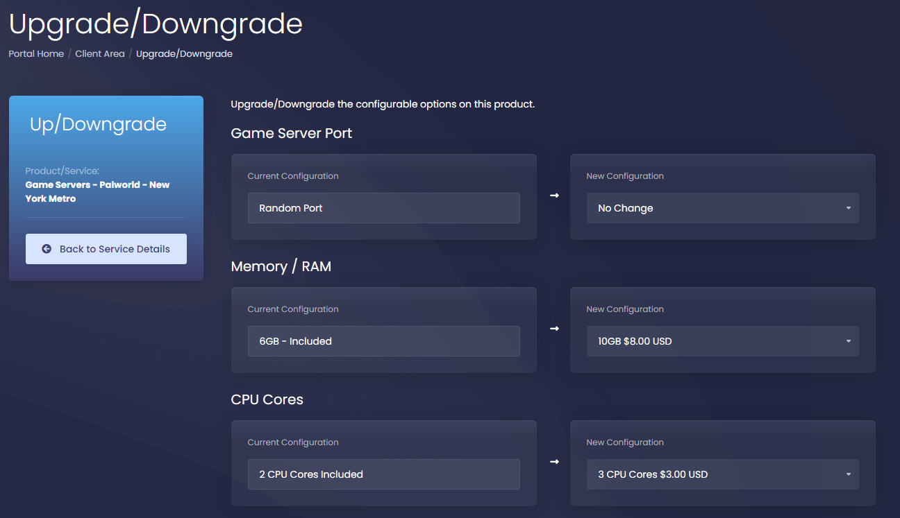Click the arrow icon between Memory/RAM panels
Viewport: 900px width, 518px height.
point(553,330)
